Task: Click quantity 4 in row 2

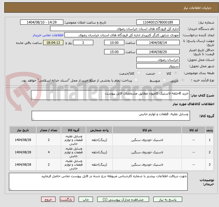Action: click(49, 152)
